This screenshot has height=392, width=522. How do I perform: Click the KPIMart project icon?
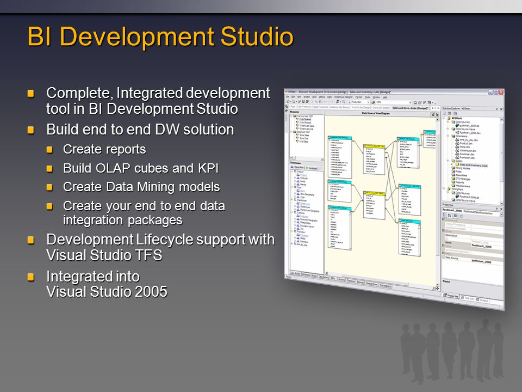coord(449,118)
